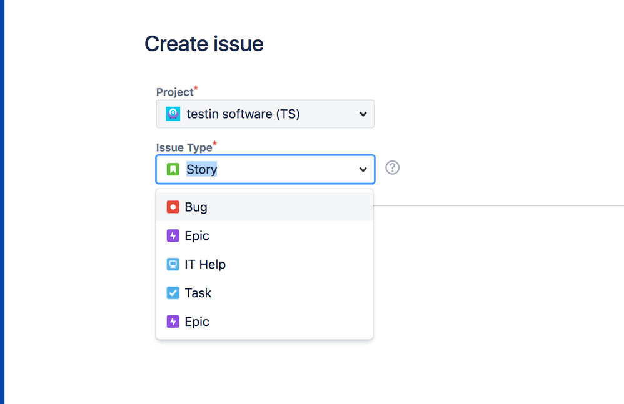Click the second Epic icon in the list

(x=173, y=322)
